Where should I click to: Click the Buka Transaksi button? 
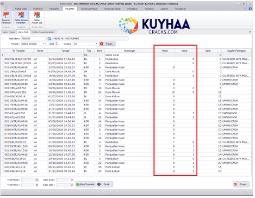click(x=85, y=184)
